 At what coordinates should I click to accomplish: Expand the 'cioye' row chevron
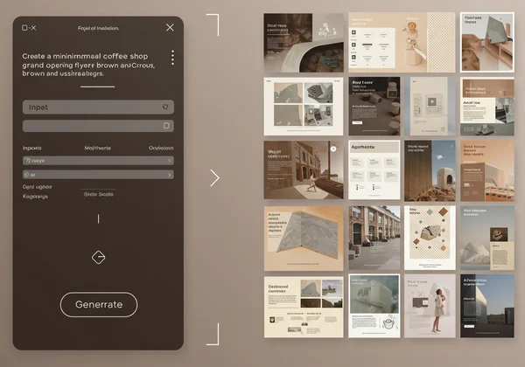click(x=170, y=161)
